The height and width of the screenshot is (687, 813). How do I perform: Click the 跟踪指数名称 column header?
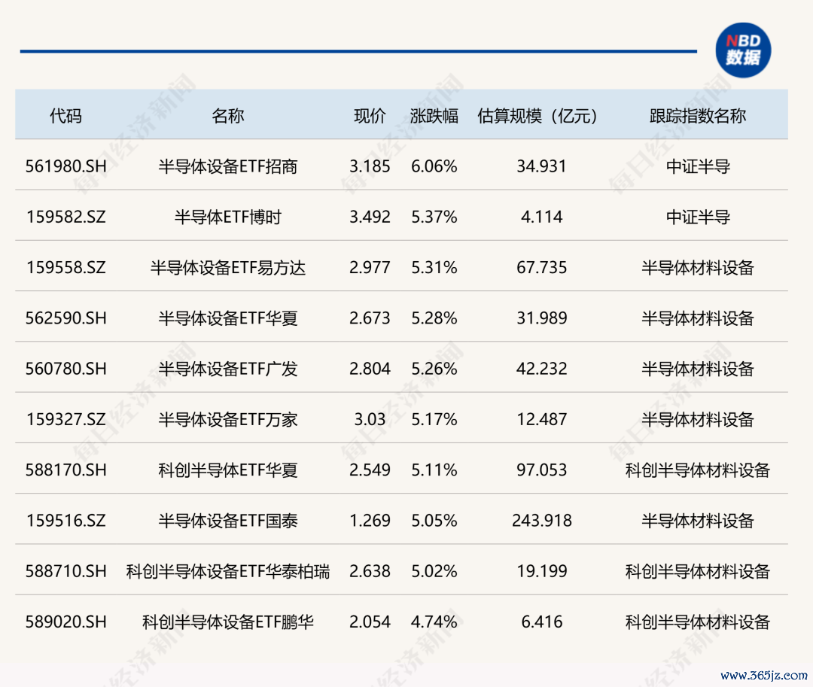[697, 116]
